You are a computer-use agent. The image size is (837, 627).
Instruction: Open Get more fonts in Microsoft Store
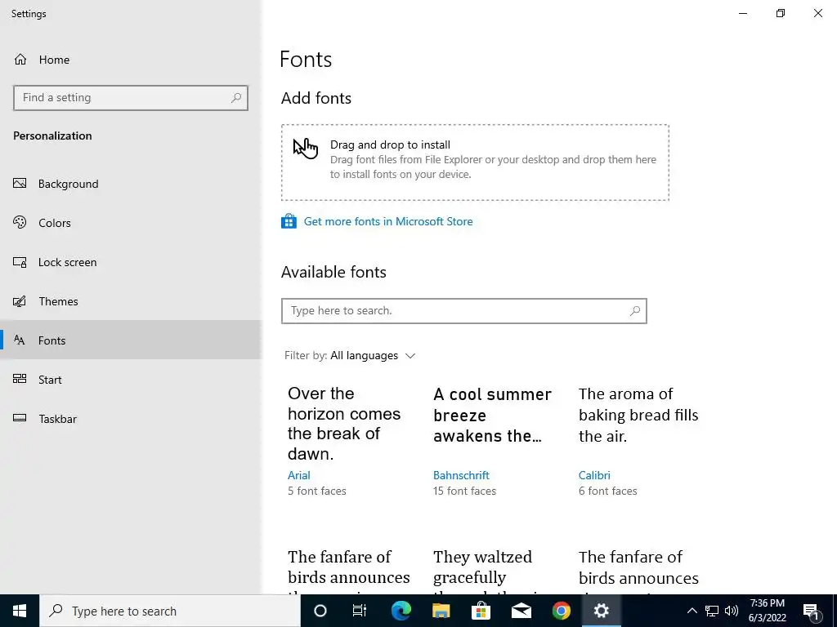[x=387, y=221]
